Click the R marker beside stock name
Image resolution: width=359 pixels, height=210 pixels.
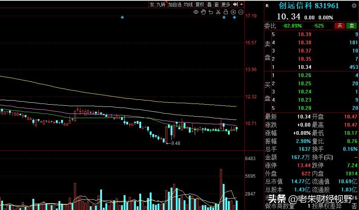point(267,6)
